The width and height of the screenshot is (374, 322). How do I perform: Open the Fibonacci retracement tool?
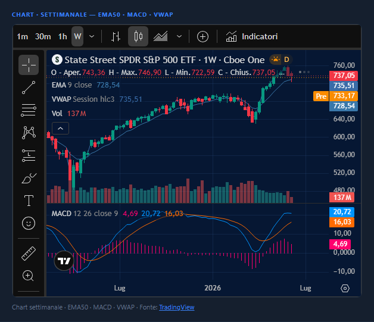(x=29, y=110)
